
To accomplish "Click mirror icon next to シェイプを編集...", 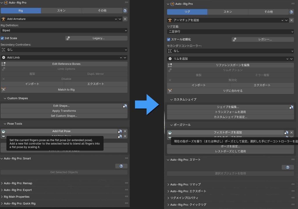I will (x=291, y=107).
